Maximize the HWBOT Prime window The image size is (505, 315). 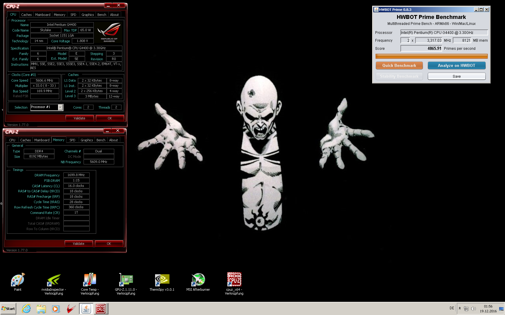[x=481, y=10]
